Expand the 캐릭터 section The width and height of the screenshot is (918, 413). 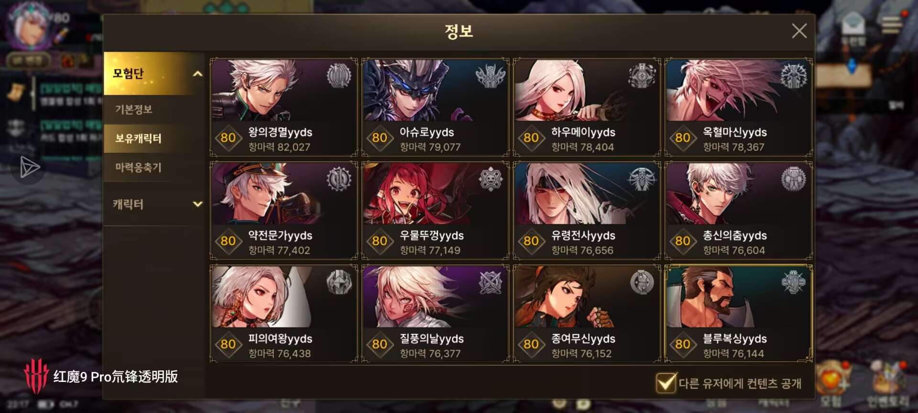(x=154, y=204)
